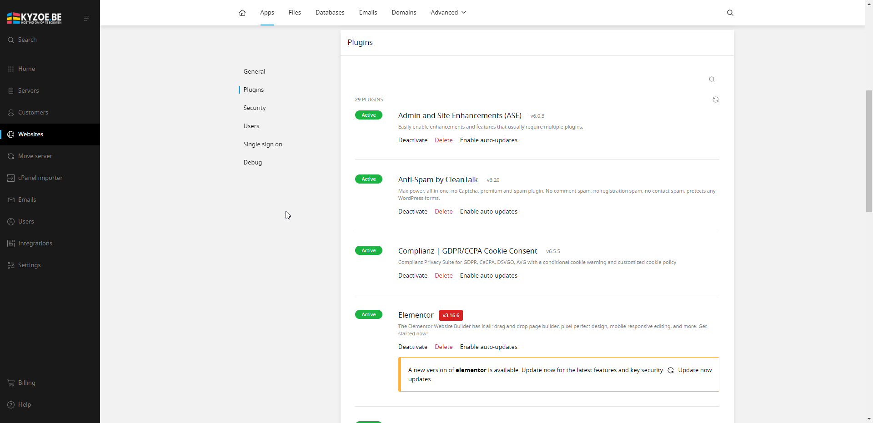
Task: Click the scrollbar down arrow
Action: pos(869,419)
